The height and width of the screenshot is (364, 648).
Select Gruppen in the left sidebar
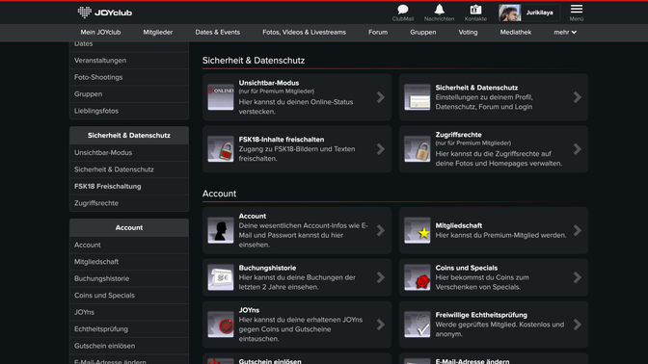[129, 94]
